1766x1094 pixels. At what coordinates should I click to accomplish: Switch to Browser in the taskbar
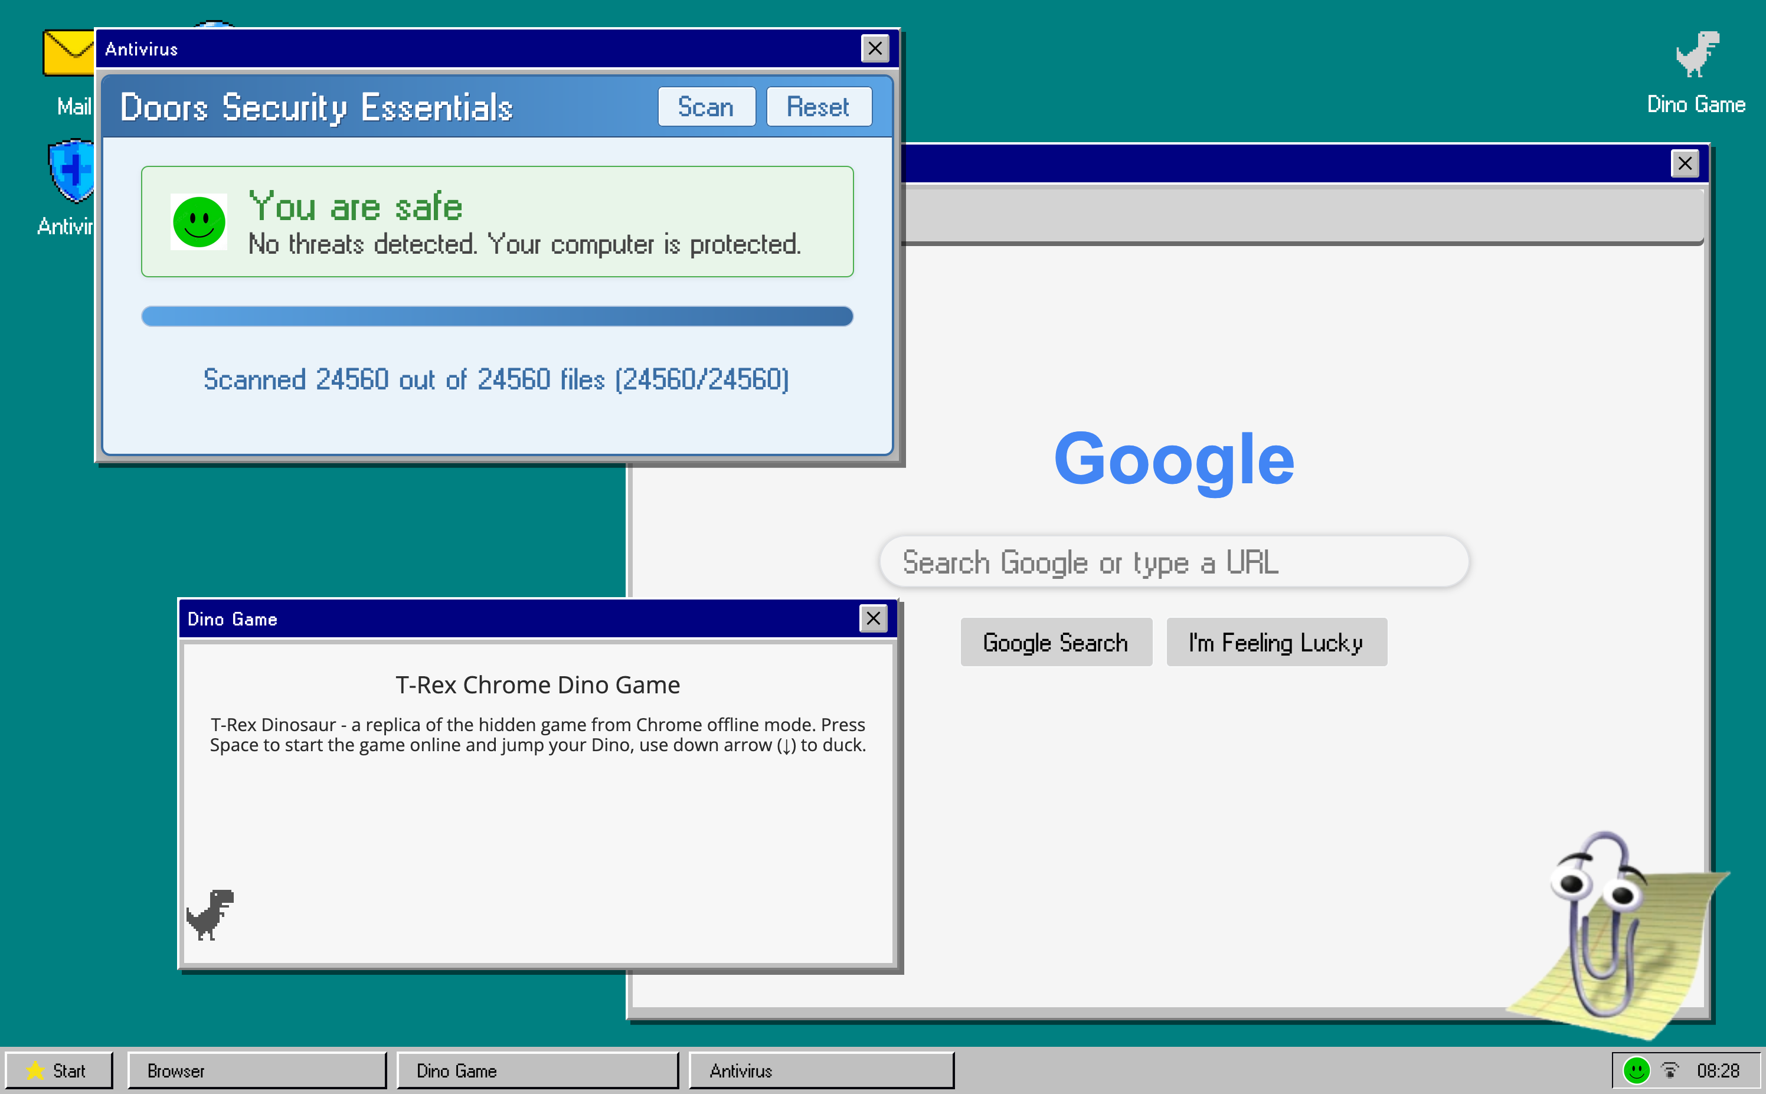tap(256, 1070)
